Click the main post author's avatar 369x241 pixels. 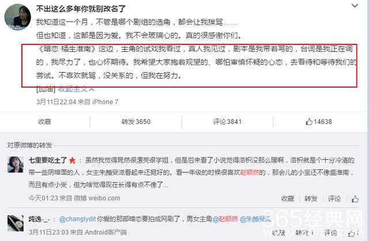point(18,17)
